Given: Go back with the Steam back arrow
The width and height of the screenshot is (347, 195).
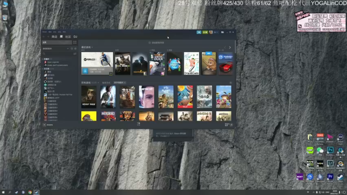Looking at the screenshot, I should coord(44,37).
